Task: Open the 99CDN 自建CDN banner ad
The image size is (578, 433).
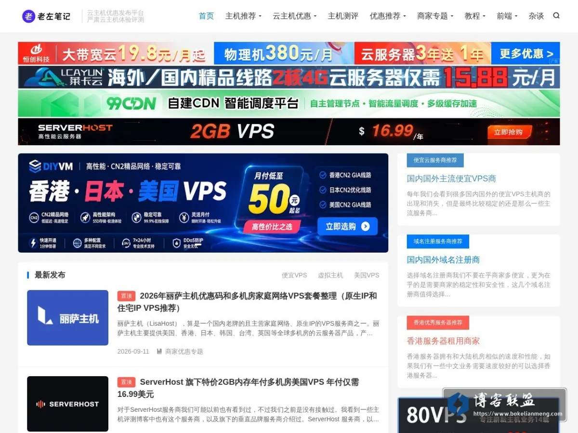Action: 289,103
